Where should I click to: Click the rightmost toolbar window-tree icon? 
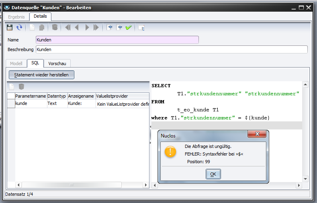coord(141,28)
